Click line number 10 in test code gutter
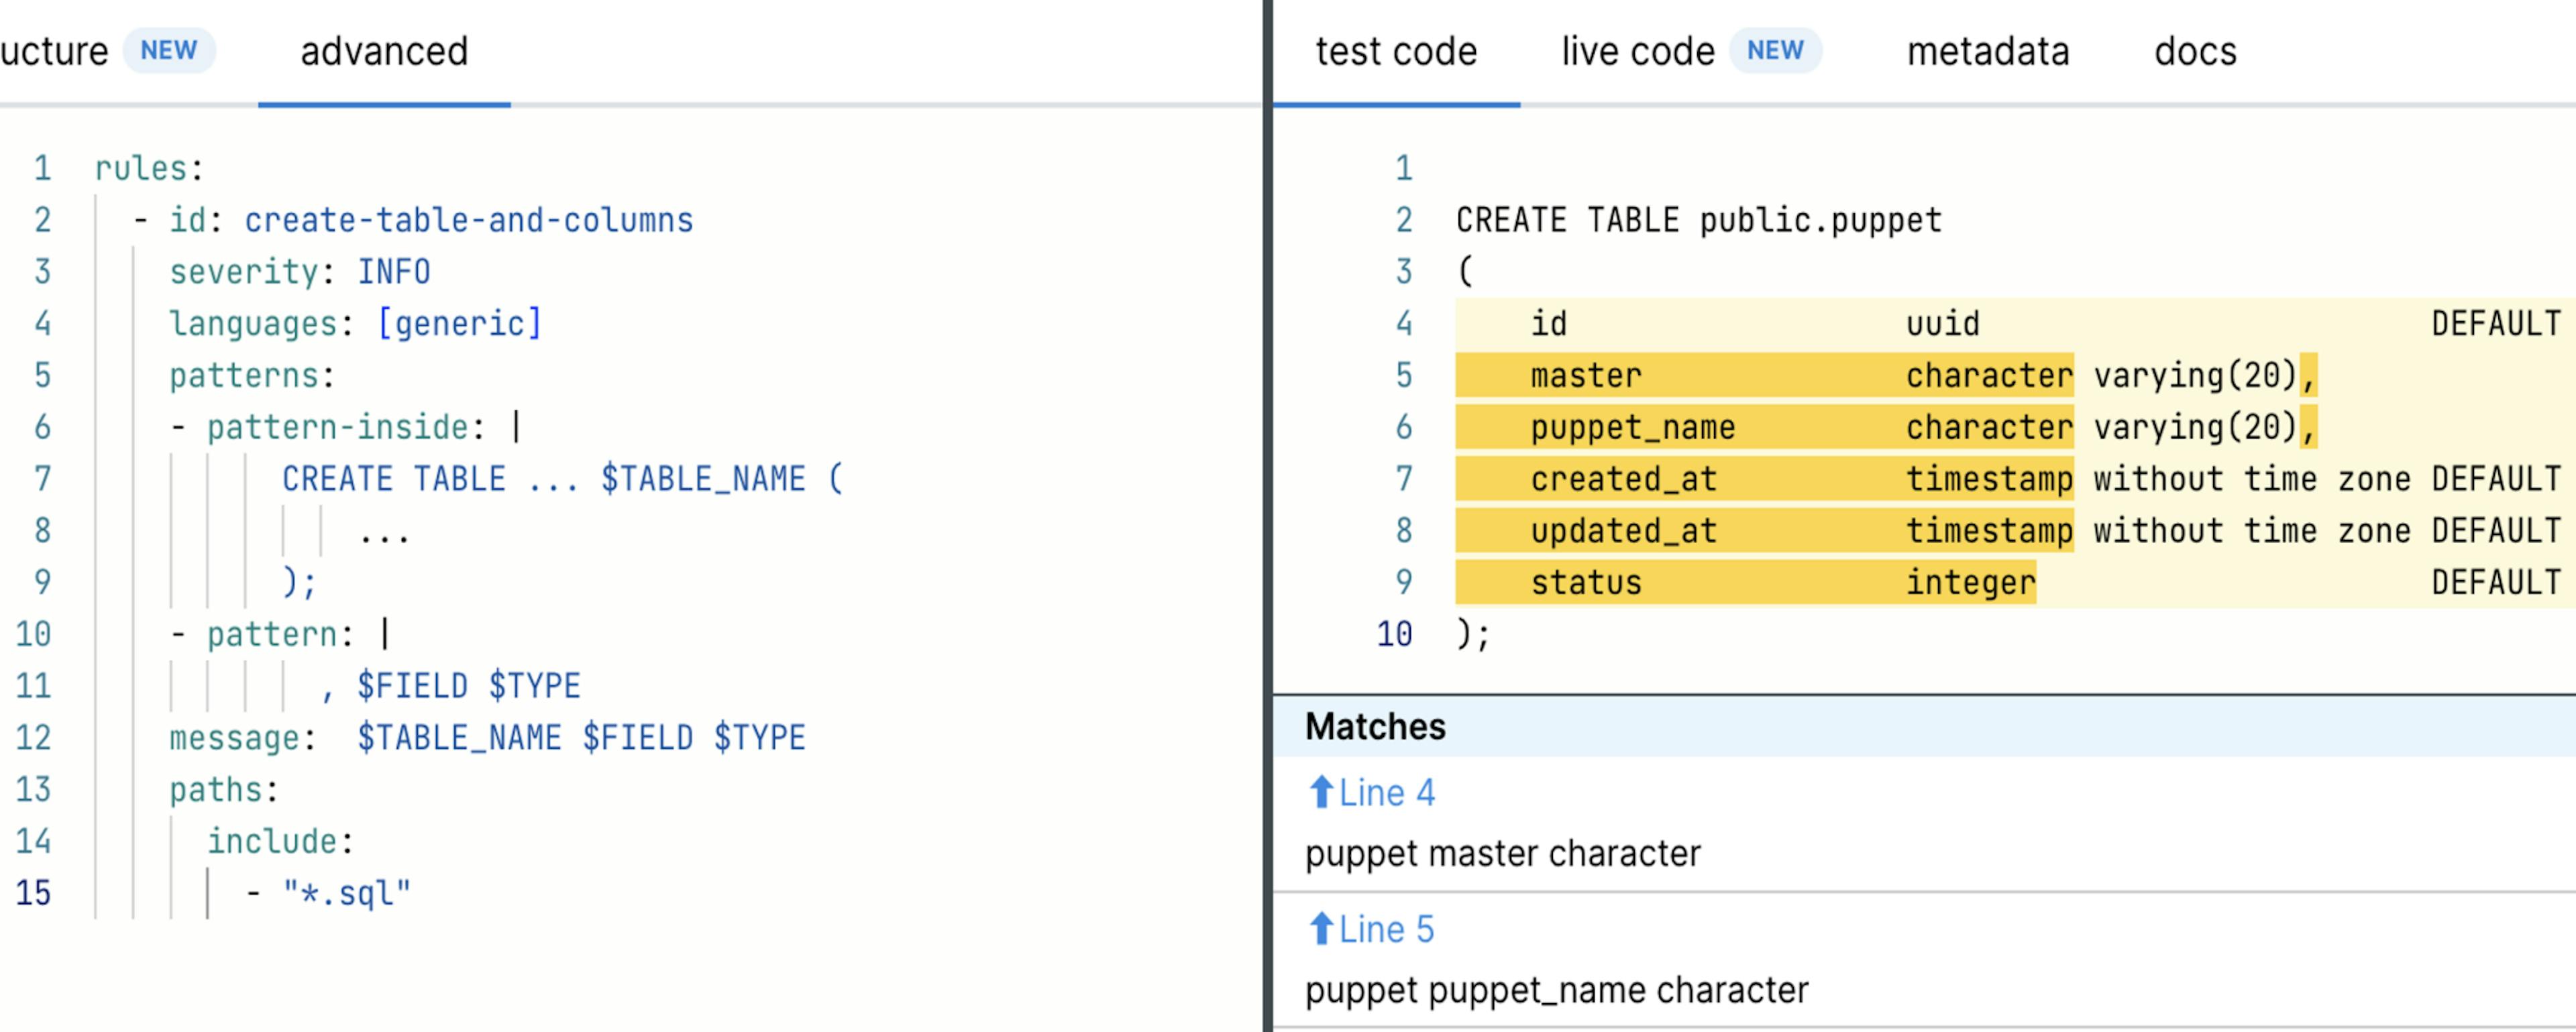Image resolution: width=2576 pixels, height=1032 pixels. (1394, 634)
